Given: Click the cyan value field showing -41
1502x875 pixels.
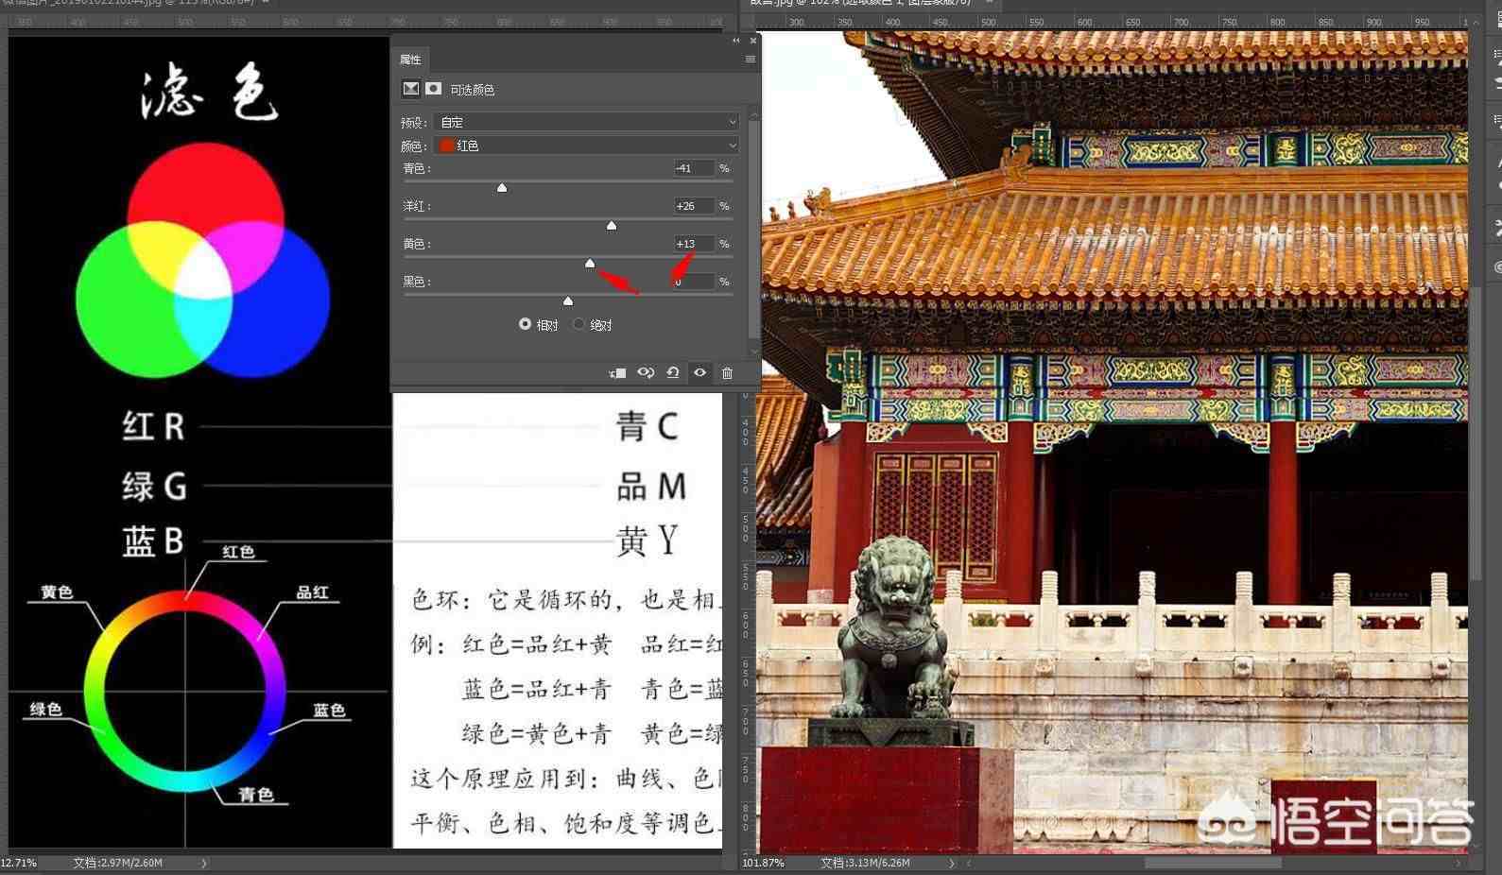Looking at the screenshot, I should coord(694,168).
